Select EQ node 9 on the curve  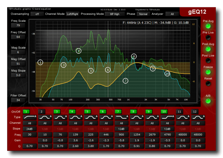pos(153,69)
